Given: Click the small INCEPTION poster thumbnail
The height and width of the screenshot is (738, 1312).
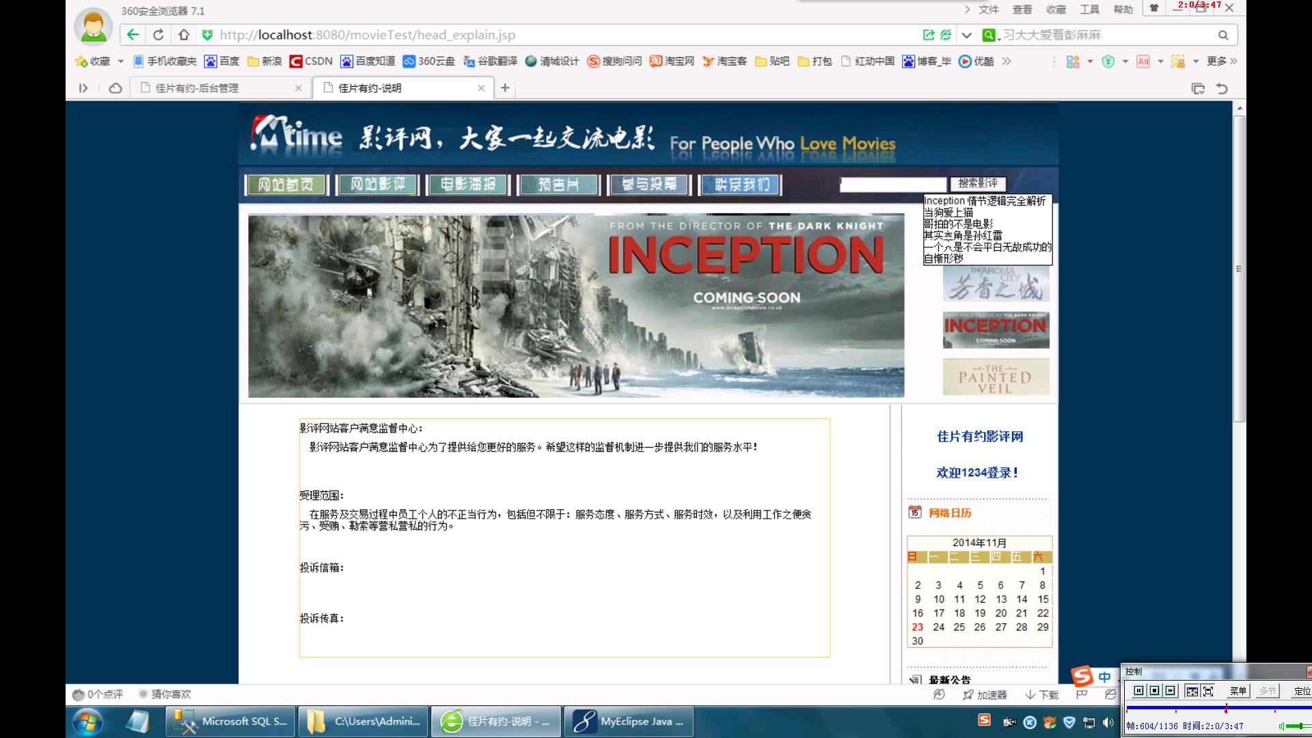Looking at the screenshot, I should click(996, 330).
